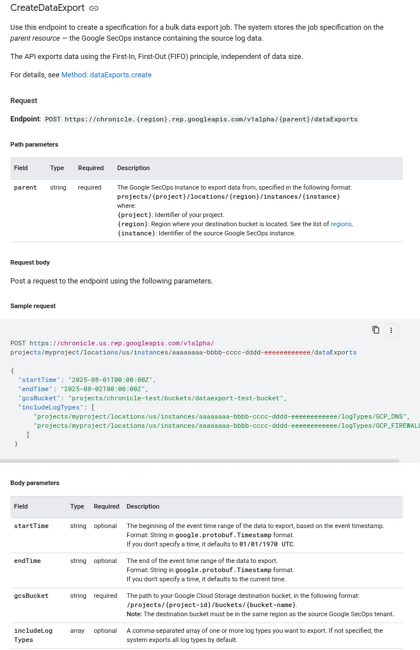Click the projects/{project}/locations format line

coord(229,196)
